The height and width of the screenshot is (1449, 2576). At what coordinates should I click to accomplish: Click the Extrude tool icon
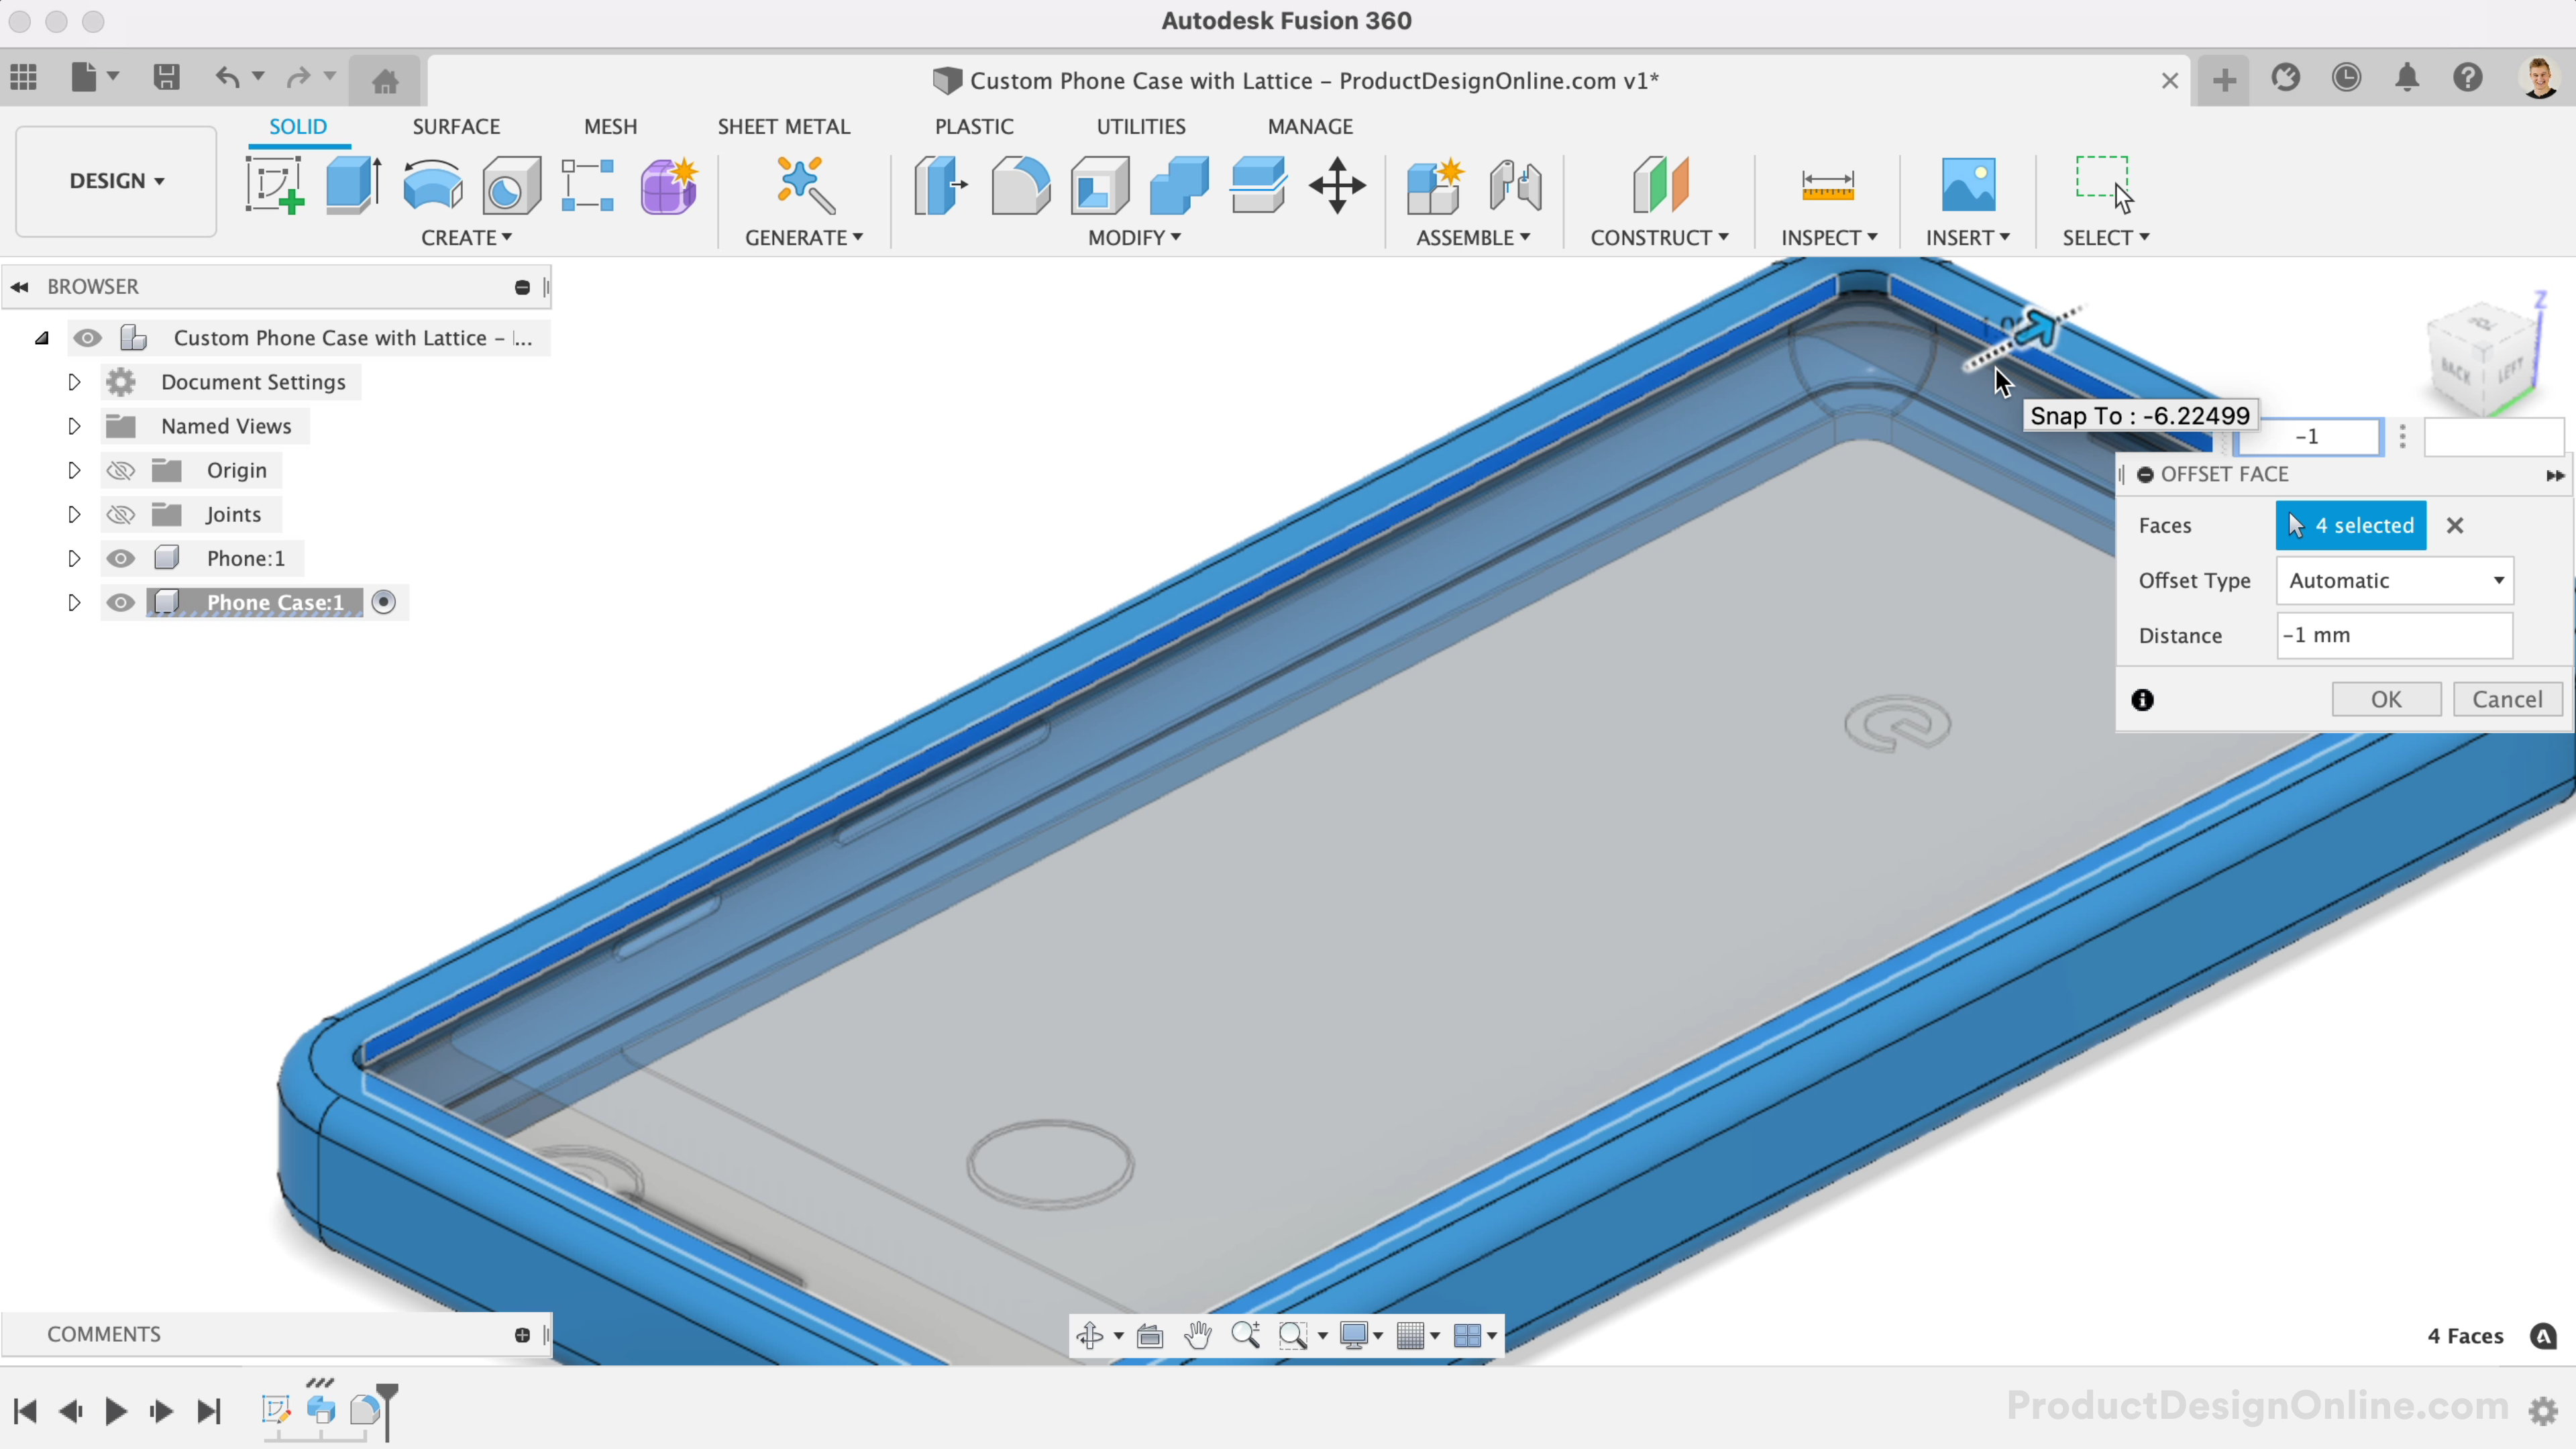(x=353, y=185)
